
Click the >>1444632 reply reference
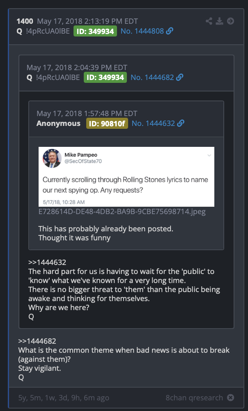click(47, 262)
